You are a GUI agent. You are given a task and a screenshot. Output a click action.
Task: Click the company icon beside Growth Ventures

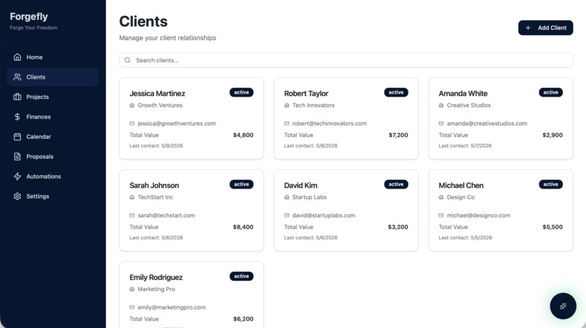click(x=132, y=105)
